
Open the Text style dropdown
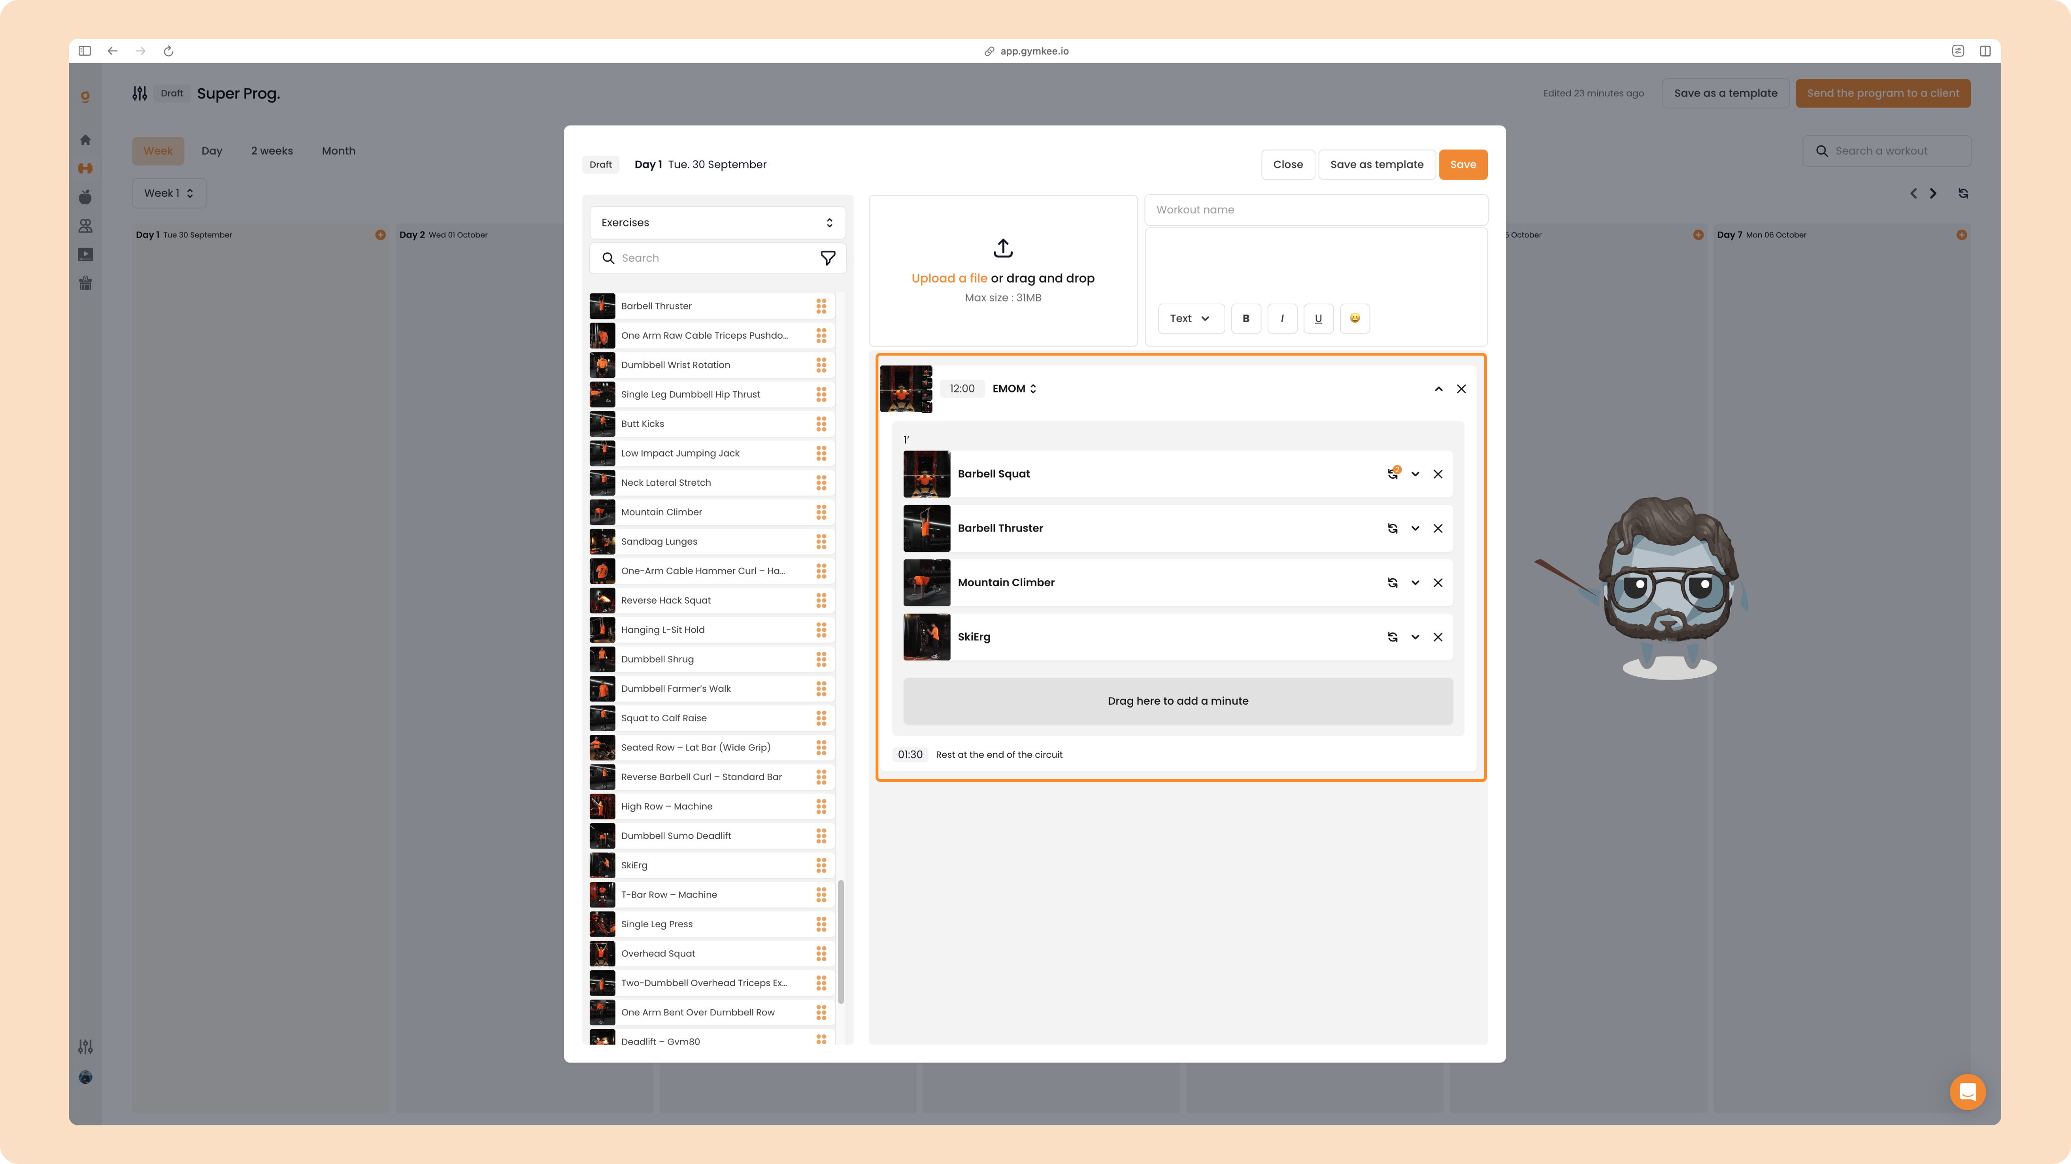click(1191, 318)
